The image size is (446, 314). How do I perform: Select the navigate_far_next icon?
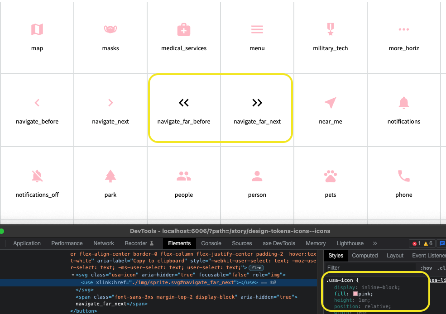(x=257, y=103)
